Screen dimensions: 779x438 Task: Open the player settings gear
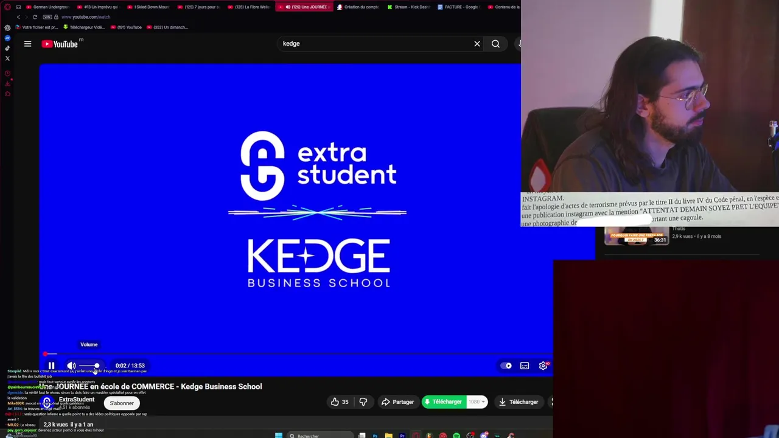[x=543, y=366]
